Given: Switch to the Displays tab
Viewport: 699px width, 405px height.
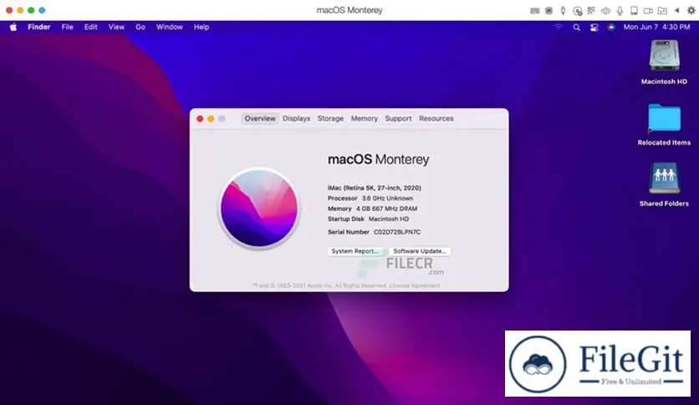Looking at the screenshot, I should point(296,119).
